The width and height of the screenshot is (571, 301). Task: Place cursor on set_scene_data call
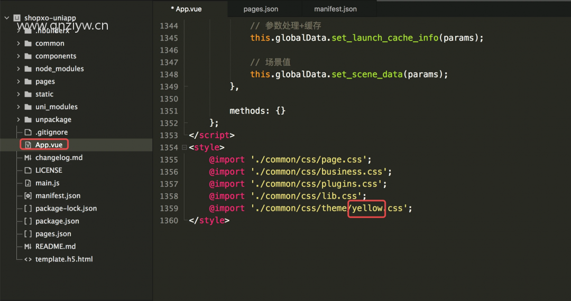tap(367, 74)
